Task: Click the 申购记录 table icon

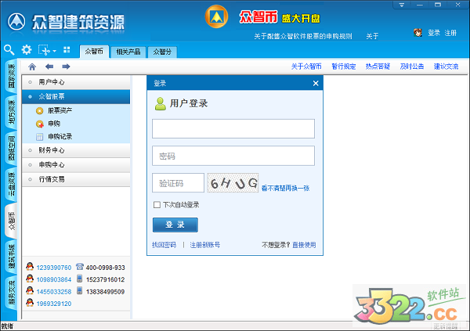Action: pos(40,137)
